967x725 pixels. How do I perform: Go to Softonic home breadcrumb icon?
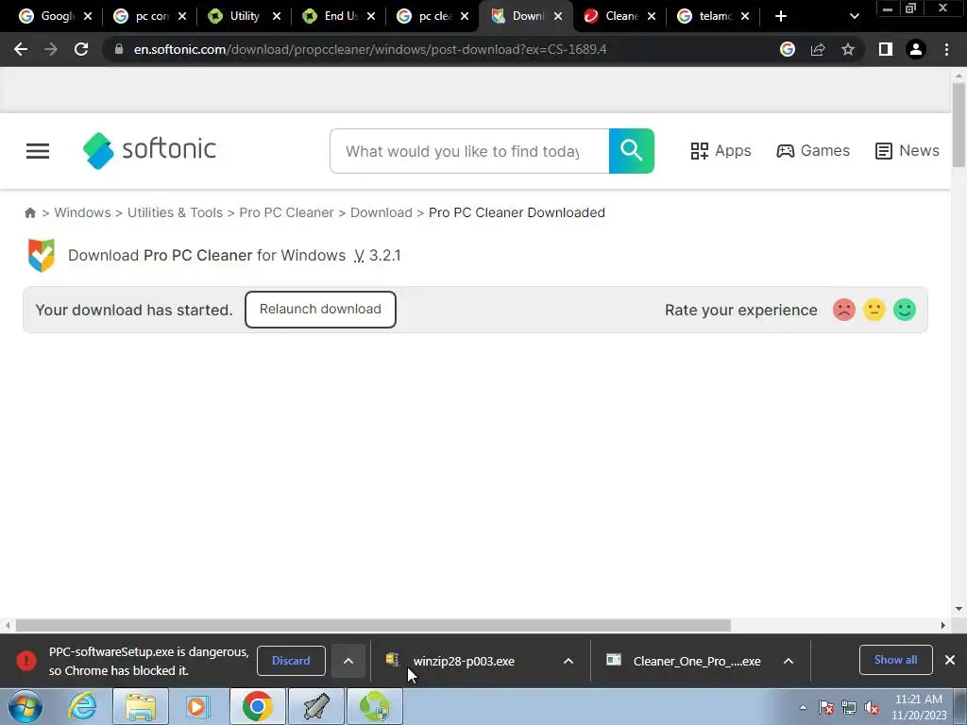point(29,212)
